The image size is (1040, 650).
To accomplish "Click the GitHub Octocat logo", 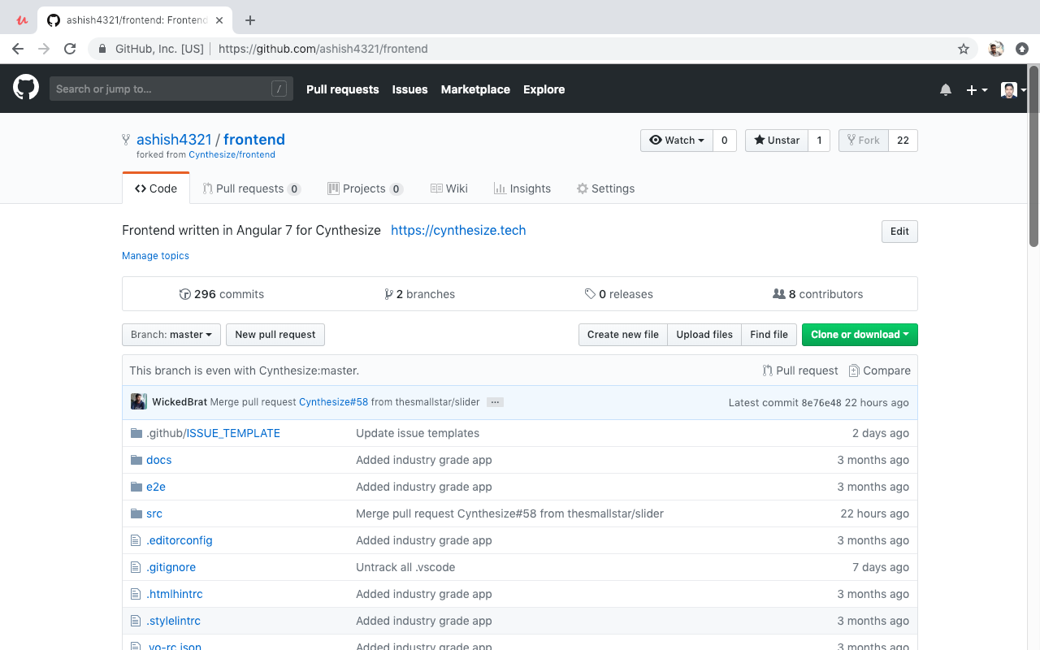I will click(x=26, y=88).
